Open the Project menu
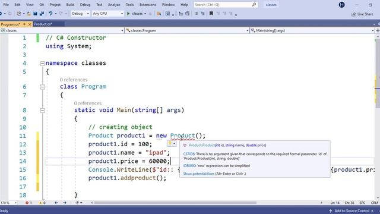This screenshot has height=214, width=380. (x=55, y=5)
